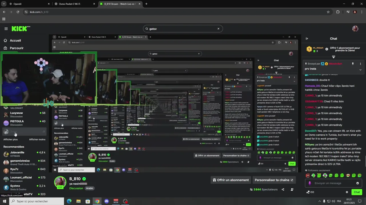This screenshot has width=366, height=205.
Task: View site information icon
Action: coord(26,12)
